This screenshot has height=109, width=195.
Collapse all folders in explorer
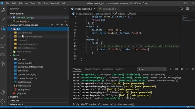(x=67, y=25)
